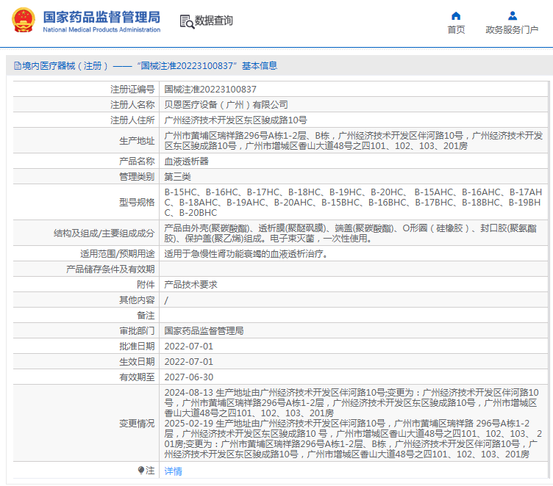
Task: Click the 附件 row label
Action: point(146,285)
